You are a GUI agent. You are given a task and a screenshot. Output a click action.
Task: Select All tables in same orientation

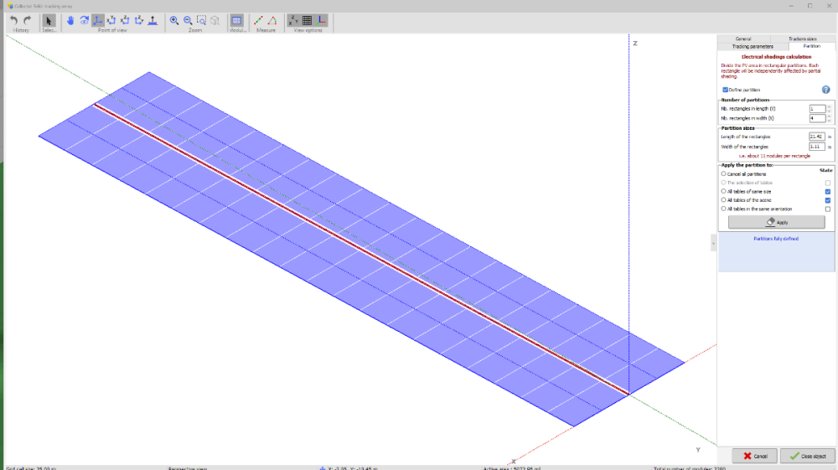[724, 209]
